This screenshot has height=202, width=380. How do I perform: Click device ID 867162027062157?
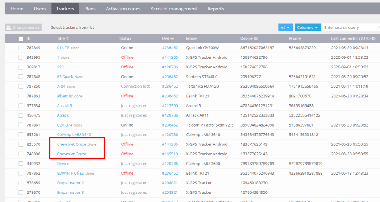[x=258, y=48]
